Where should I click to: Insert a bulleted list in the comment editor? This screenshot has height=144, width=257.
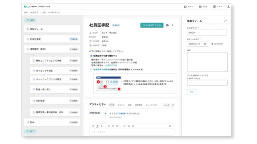(113, 126)
